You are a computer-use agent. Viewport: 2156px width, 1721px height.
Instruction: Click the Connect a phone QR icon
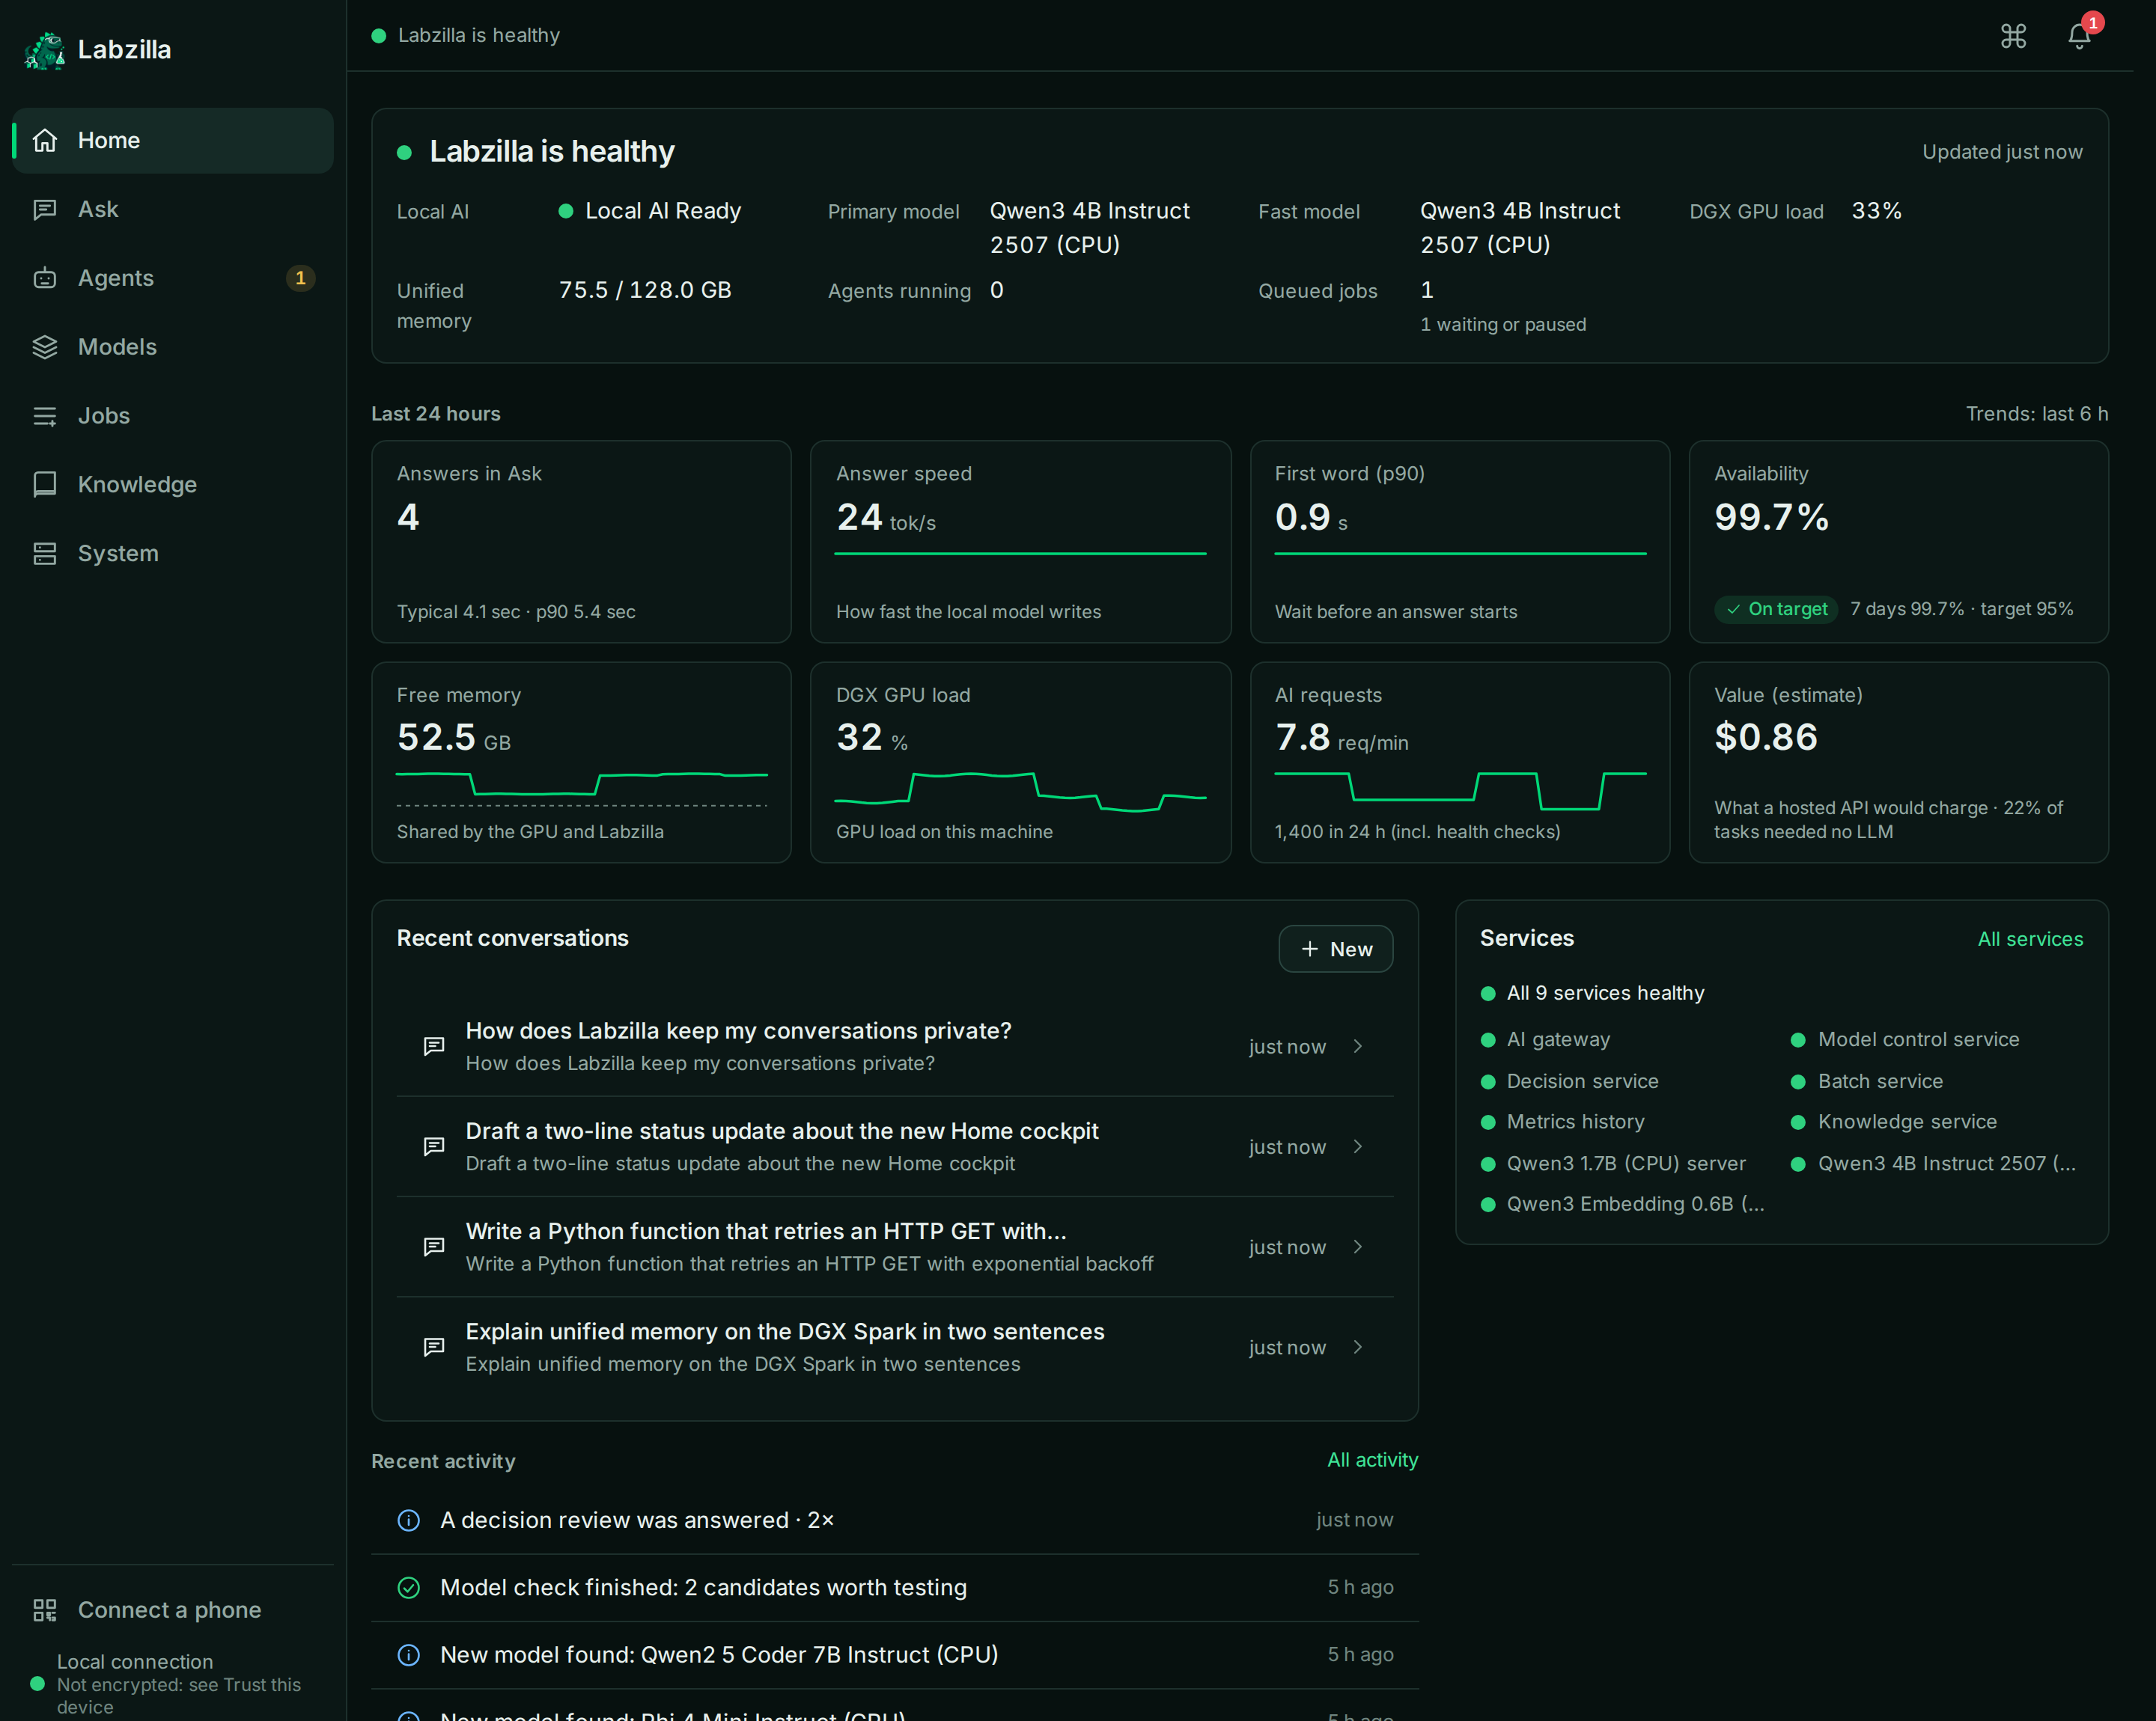coord(45,1610)
